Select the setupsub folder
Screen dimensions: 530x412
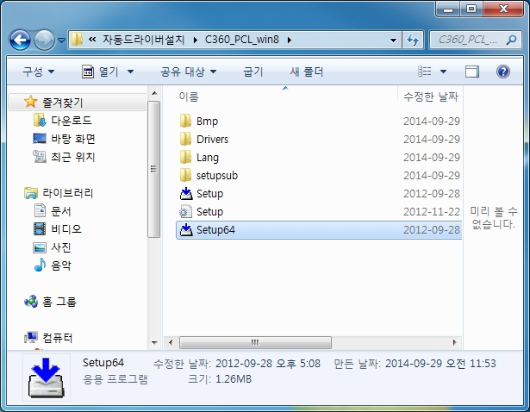[215, 176]
